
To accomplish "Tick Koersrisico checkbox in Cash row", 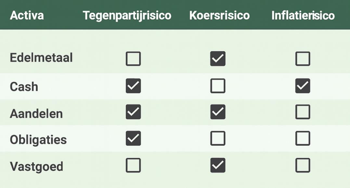I will click(x=218, y=86).
